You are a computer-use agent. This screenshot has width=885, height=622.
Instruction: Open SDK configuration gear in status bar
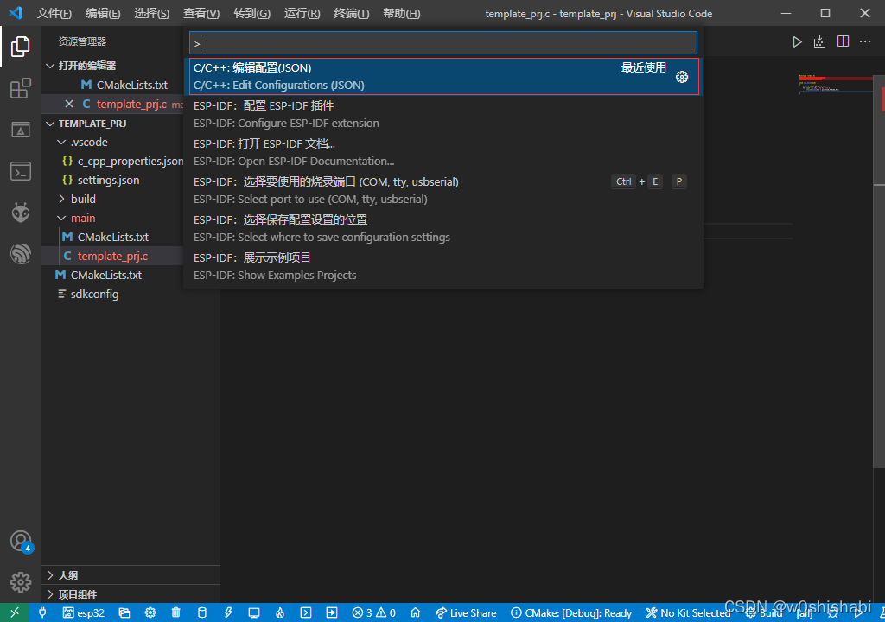150,612
